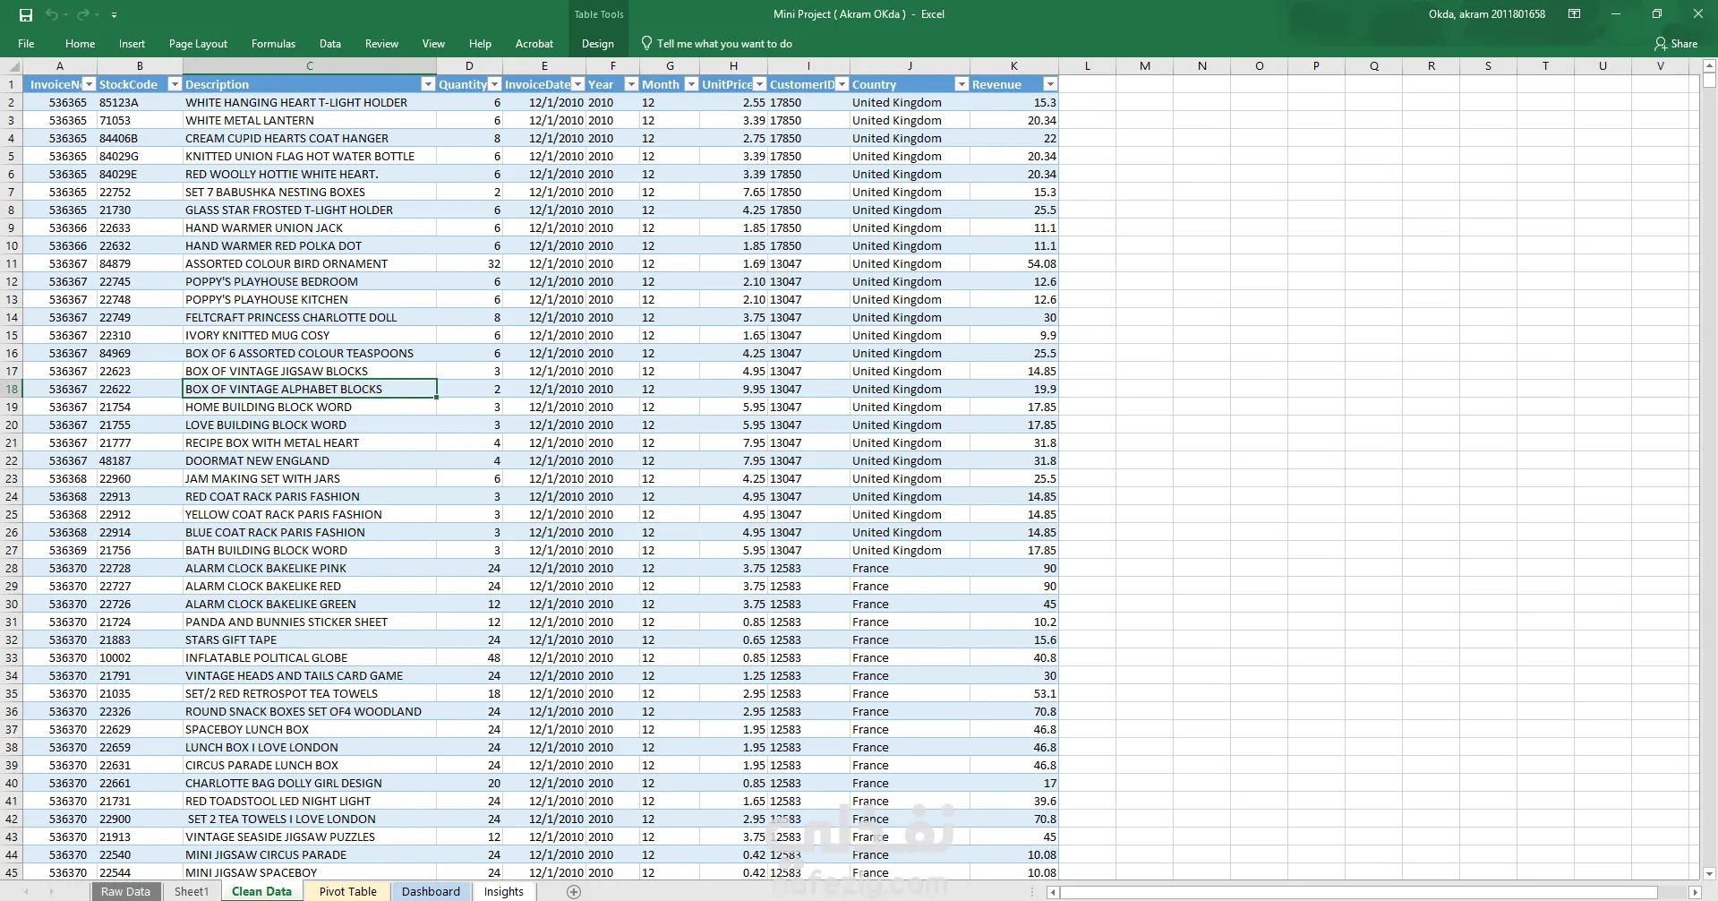
Task: Select revenue cell 54.08
Action: pyautogui.click(x=1014, y=263)
